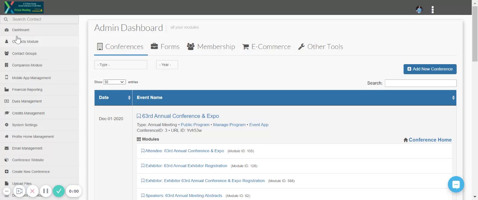The width and height of the screenshot is (478, 200).
Task: Open the Type filter dropdown
Action: click(x=120, y=65)
